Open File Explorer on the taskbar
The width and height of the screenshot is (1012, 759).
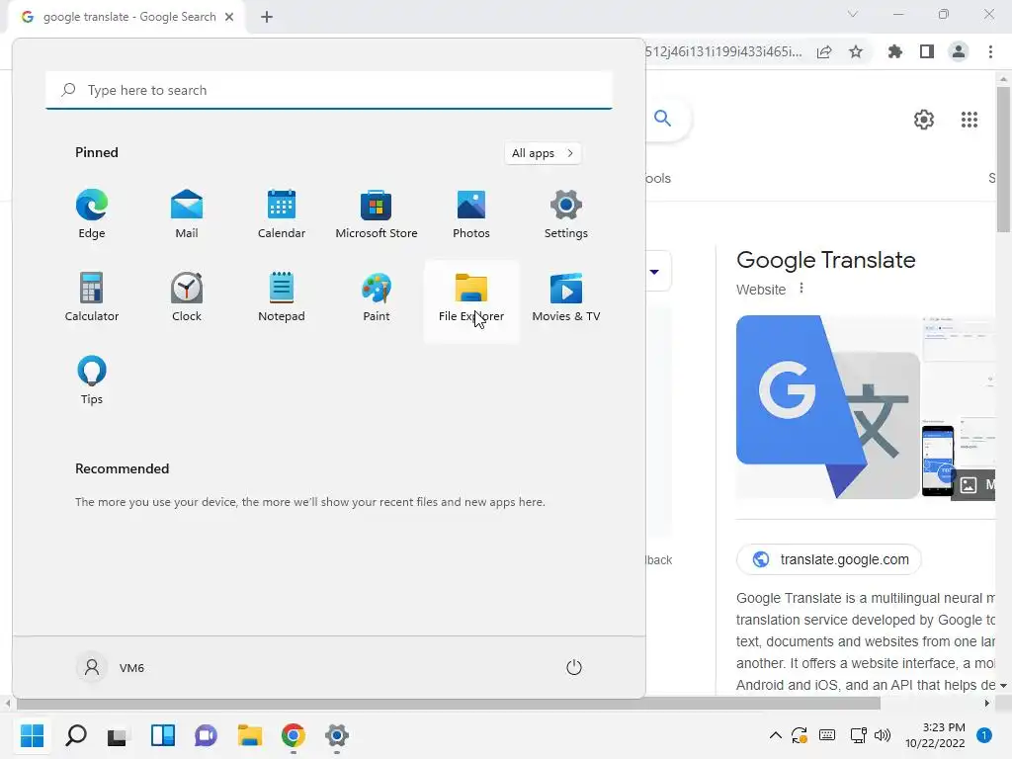pos(249,735)
